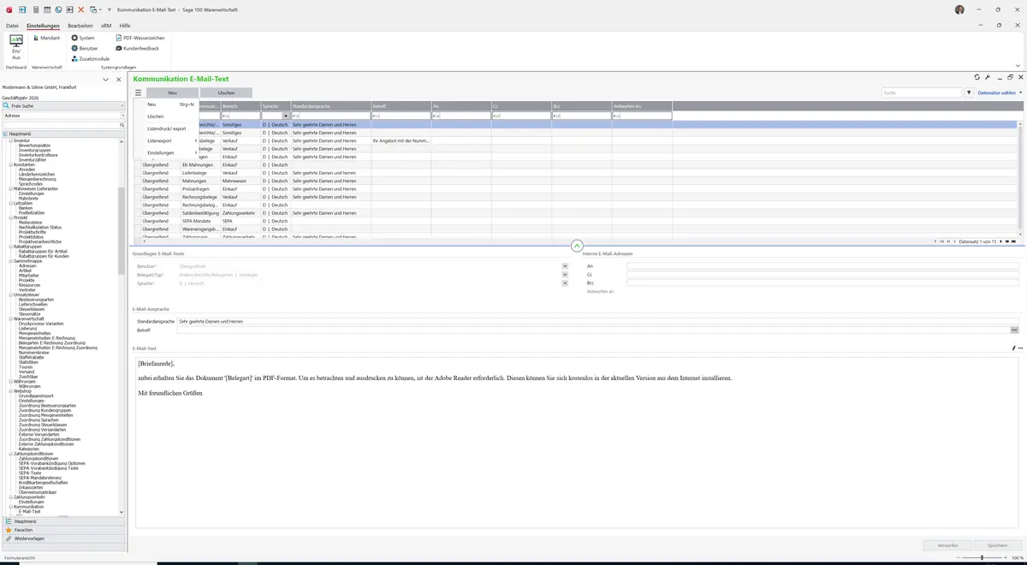Select Listendruck/-export from the menu

point(167,128)
